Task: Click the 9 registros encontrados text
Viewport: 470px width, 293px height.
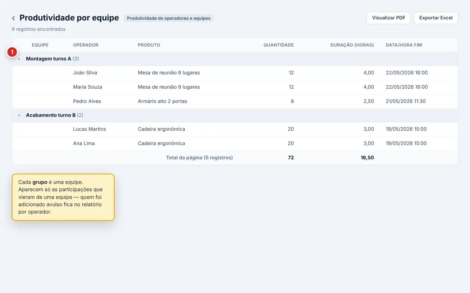Action: (39, 29)
